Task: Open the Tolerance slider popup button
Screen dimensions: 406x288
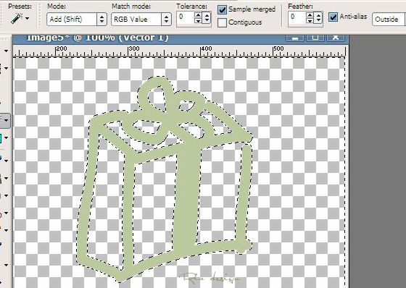Action: [x=207, y=17]
